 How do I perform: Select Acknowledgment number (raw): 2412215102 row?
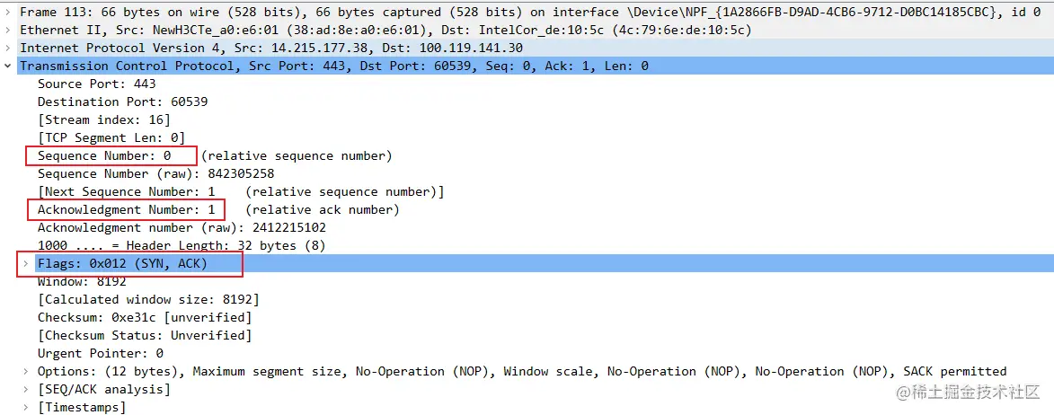(x=182, y=227)
